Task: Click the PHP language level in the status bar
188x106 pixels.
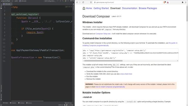Action: click(x=61, y=105)
